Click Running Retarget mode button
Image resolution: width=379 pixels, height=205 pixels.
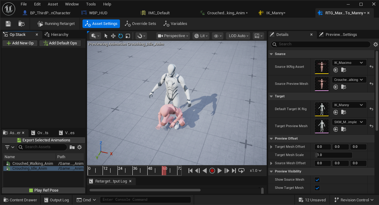pos(56,24)
